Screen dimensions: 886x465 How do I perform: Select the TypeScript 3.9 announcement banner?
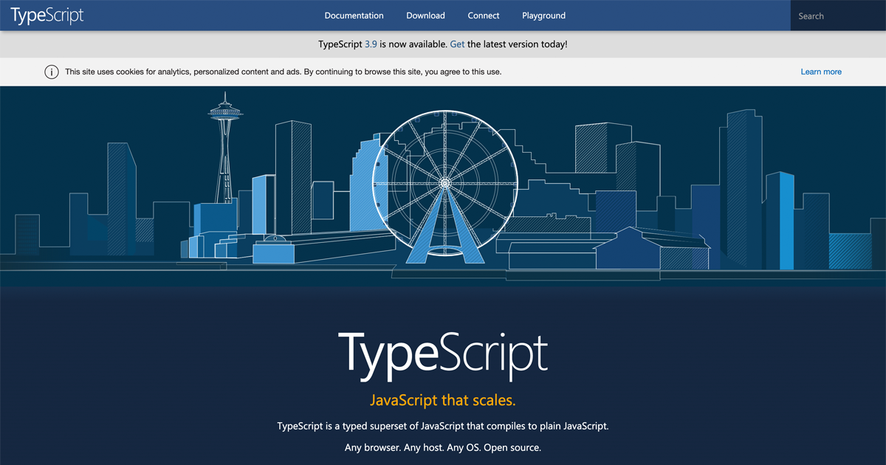[443, 44]
